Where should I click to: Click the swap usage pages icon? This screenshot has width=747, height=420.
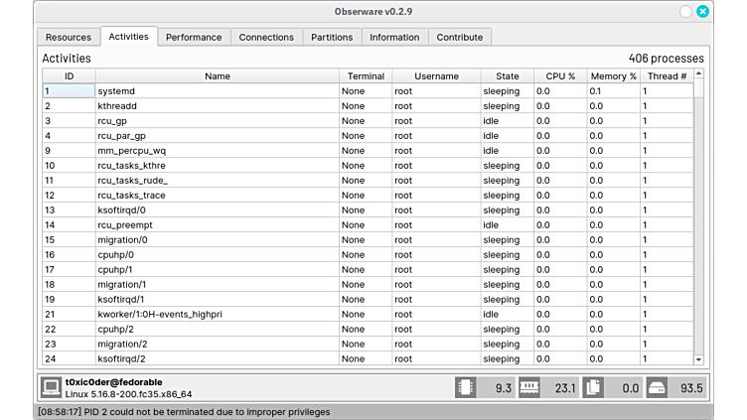tap(594, 387)
